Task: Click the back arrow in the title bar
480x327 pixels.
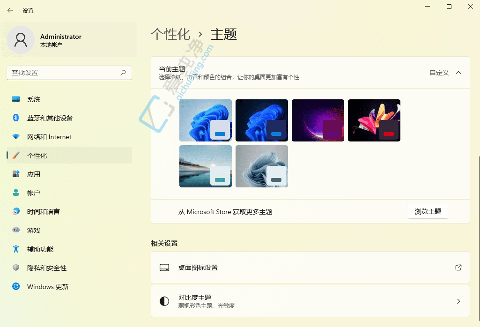Action: 10,10
